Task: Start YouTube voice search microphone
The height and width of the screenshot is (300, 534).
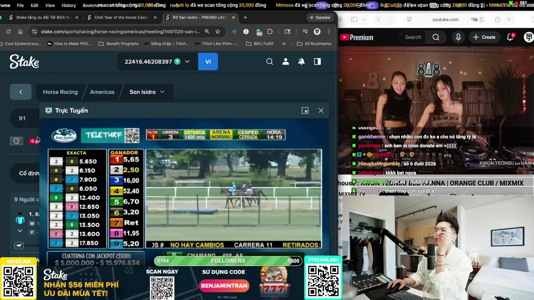Action: pyautogui.click(x=458, y=37)
